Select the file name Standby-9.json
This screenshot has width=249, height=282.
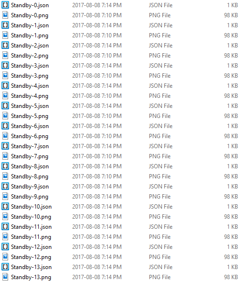pos(30,187)
